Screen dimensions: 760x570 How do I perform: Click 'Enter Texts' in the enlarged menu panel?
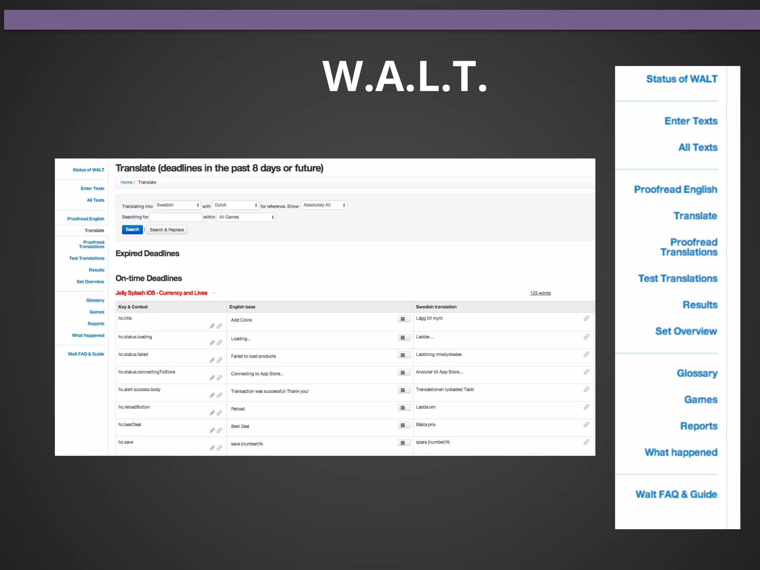coord(691,121)
